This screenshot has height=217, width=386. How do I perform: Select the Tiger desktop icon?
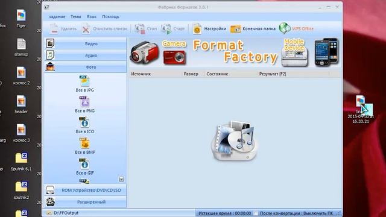coord(21,19)
